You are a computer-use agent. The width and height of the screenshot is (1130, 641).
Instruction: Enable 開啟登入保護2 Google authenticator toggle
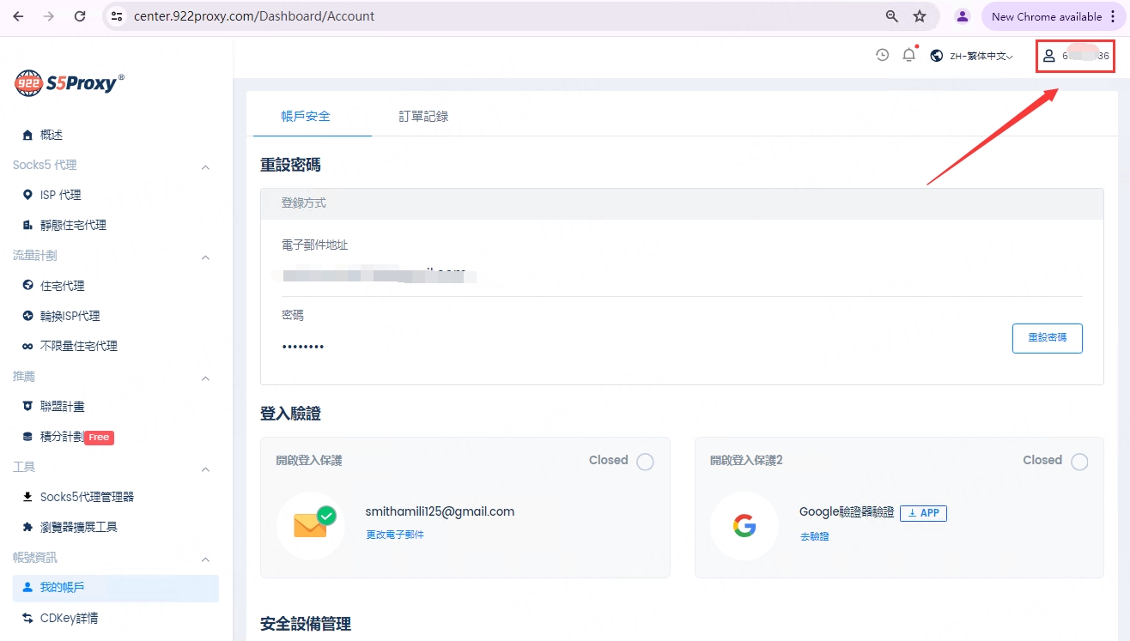[x=1079, y=462]
